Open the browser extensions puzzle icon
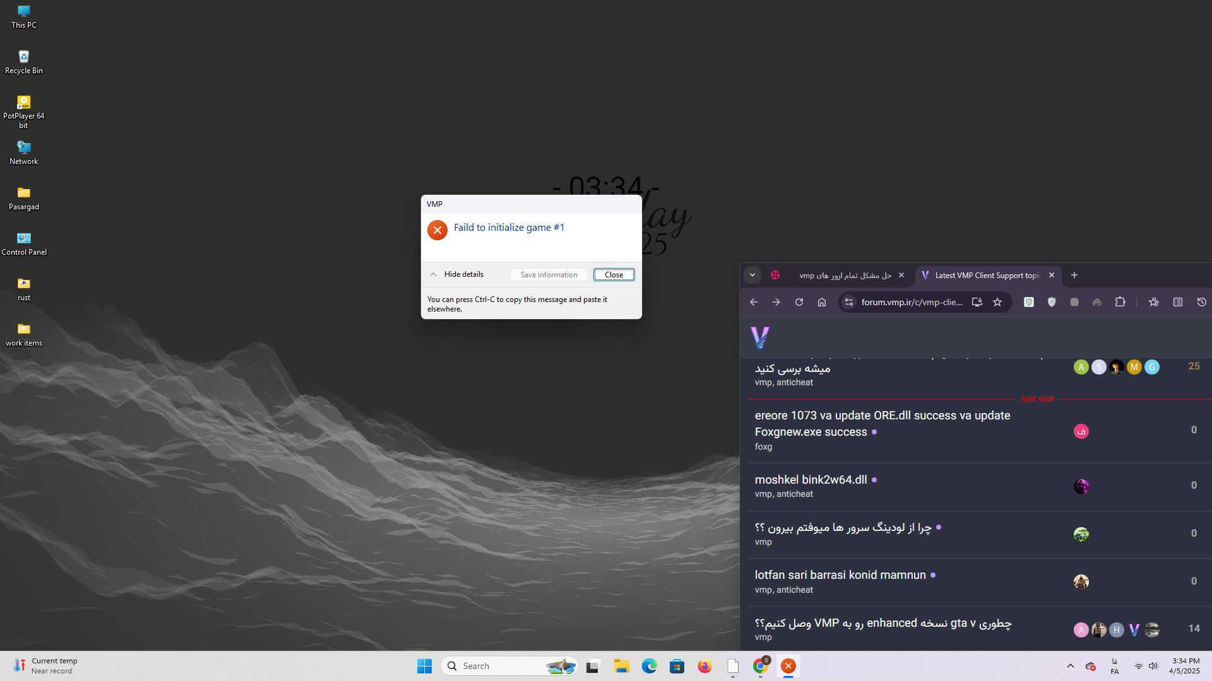Screen dimensions: 1212x681 [x=1120, y=302]
